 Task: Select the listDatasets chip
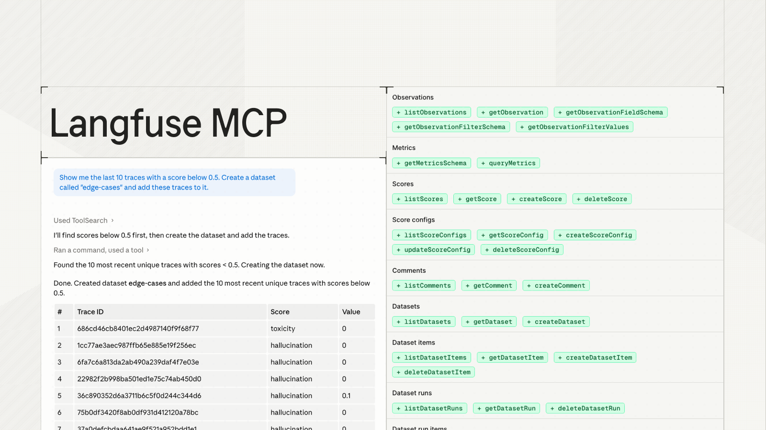point(424,322)
